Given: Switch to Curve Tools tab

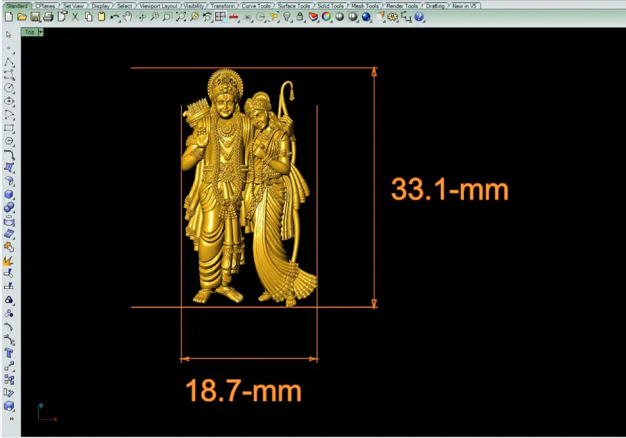Looking at the screenshot, I should [x=256, y=6].
